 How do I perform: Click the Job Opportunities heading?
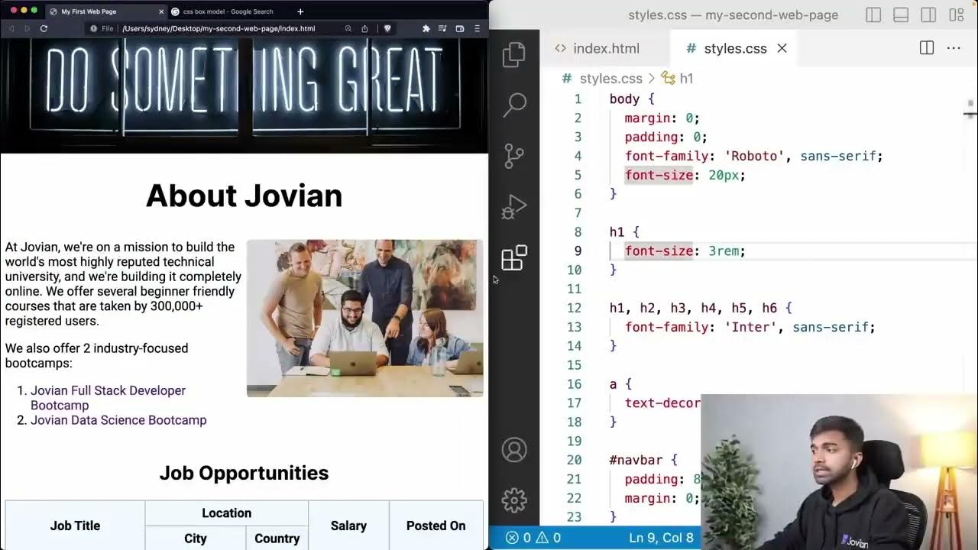coord(244,473)
